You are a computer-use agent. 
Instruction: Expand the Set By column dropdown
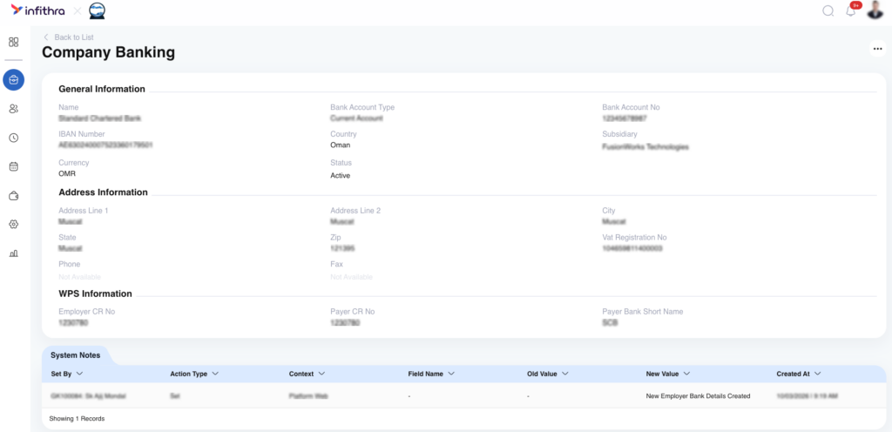click(x=80, y=374)
